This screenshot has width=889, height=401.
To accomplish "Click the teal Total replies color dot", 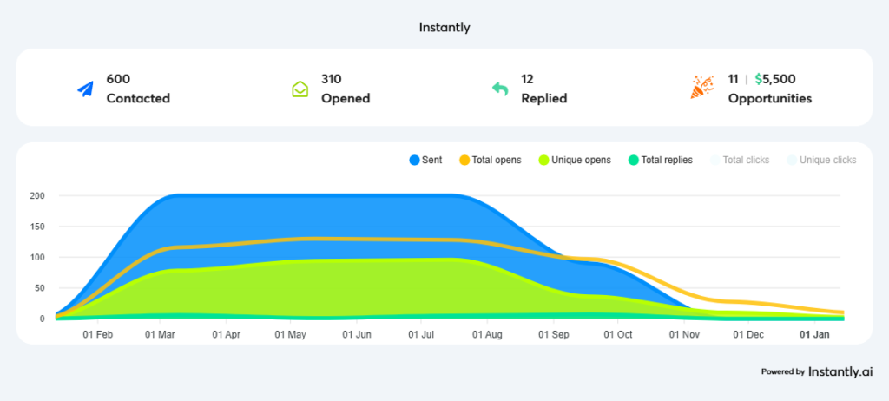I will click(634, 161).
